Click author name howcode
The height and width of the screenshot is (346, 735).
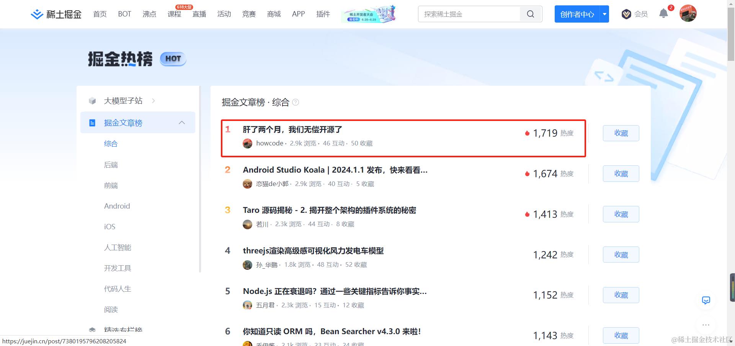[x=269, y=143]
